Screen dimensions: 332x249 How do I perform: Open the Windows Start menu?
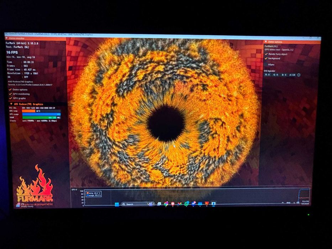point(117,204)
